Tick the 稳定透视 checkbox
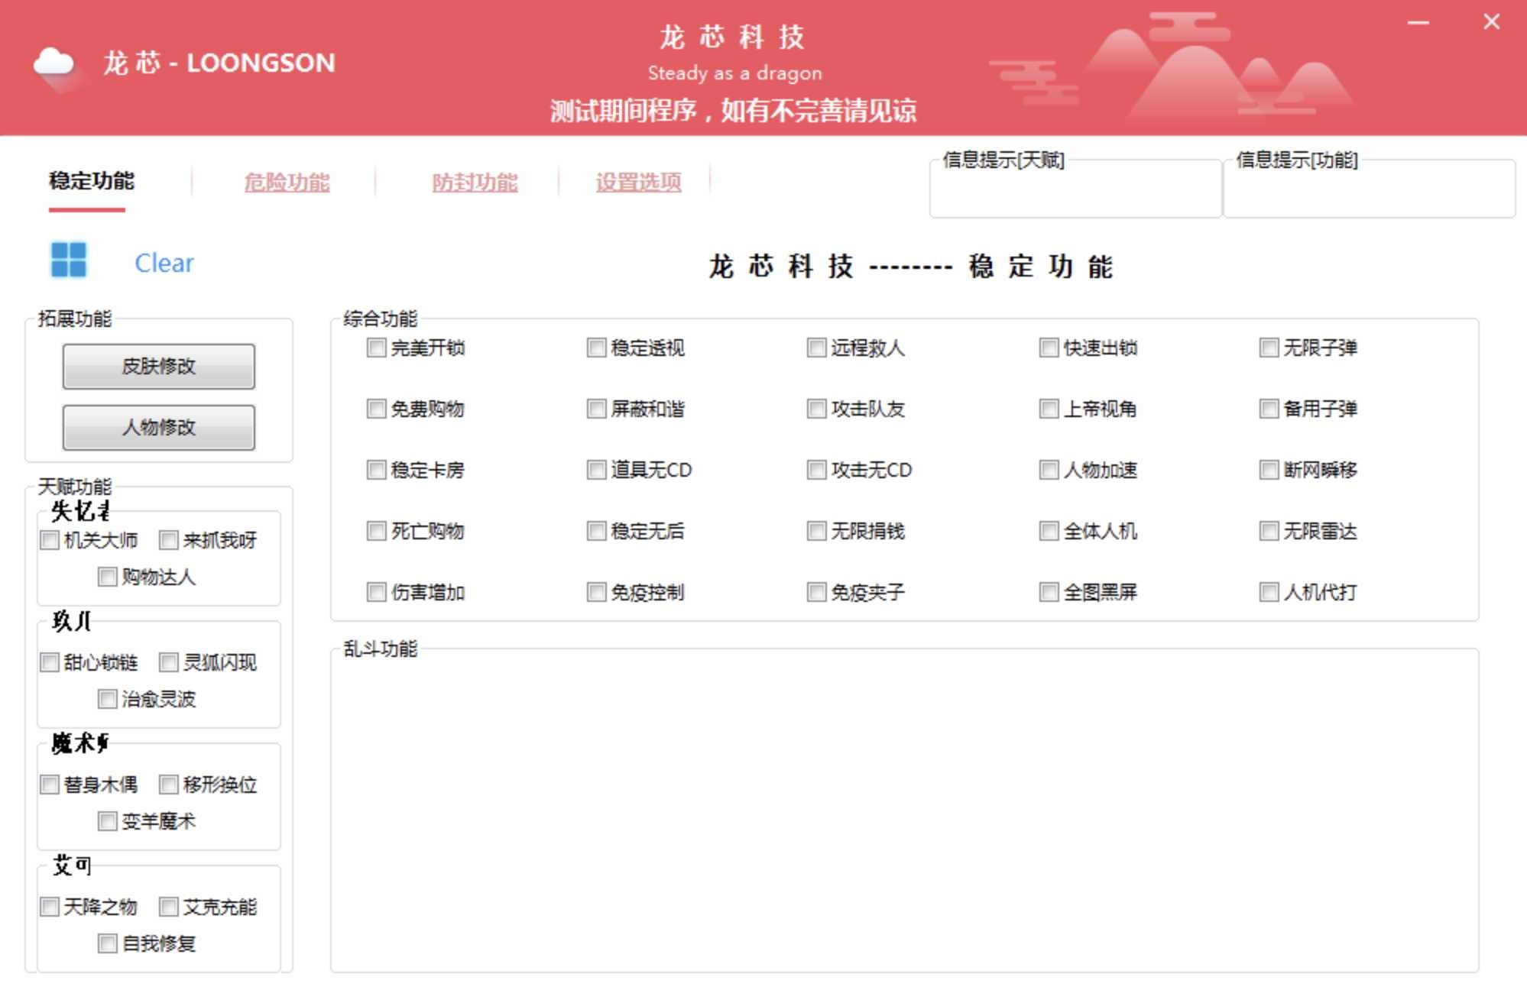The image size is (1527, 990). tap(596, 348)
